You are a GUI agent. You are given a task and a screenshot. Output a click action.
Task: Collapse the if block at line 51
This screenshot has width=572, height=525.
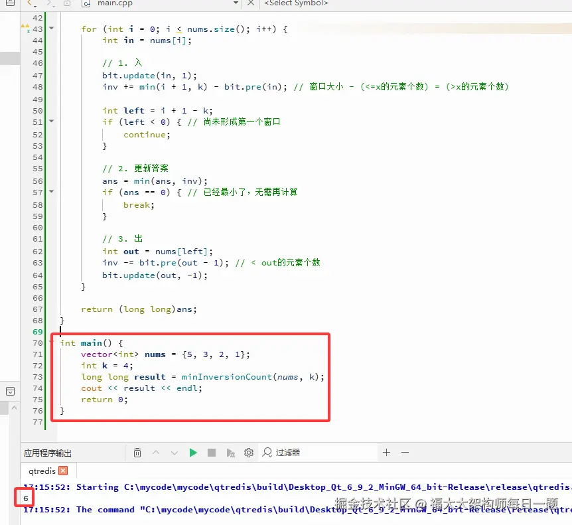point(52,121)
